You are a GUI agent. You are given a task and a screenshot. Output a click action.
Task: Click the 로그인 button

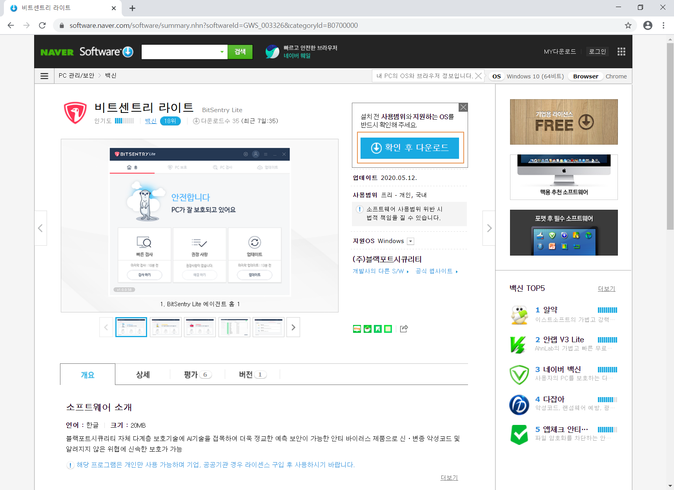[597, 52]
